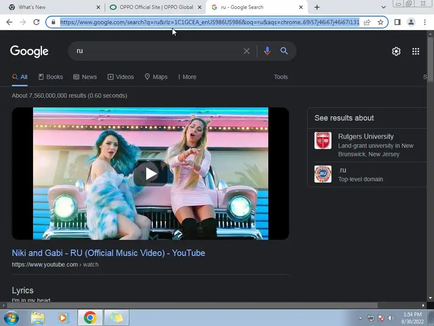Select the ru - Google Search tab
The width and height of the screenshot is (434, 326).
256,7
